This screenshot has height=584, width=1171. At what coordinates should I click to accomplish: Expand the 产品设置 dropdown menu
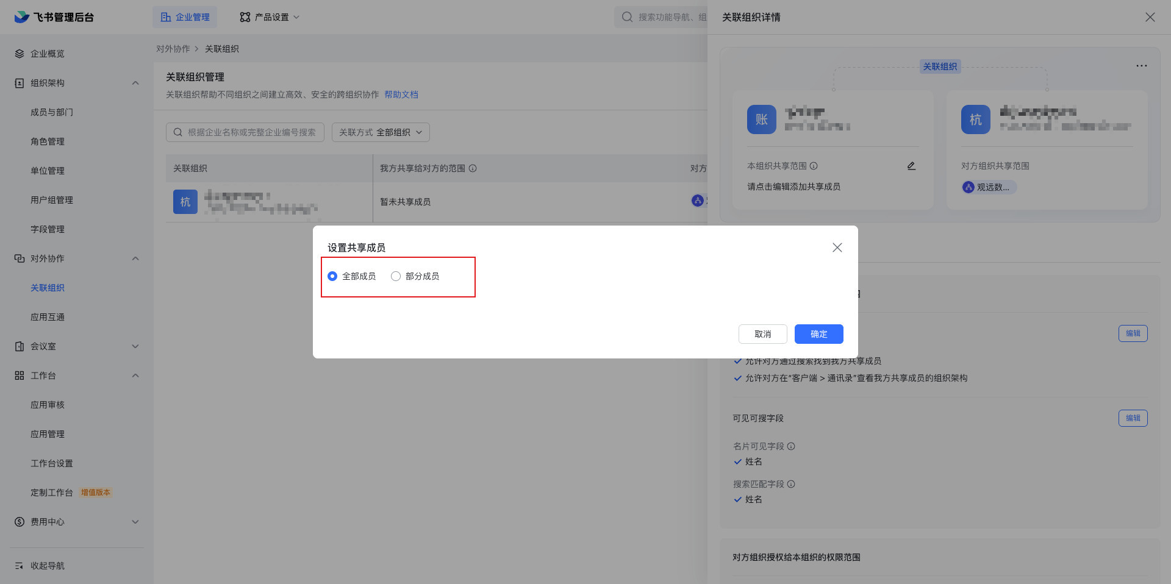[270, 17]
